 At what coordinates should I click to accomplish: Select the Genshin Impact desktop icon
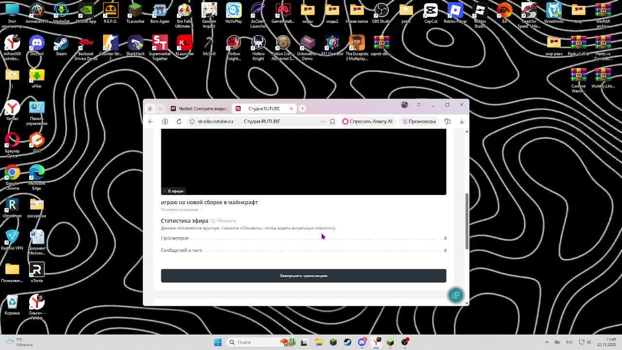point(209,16)
